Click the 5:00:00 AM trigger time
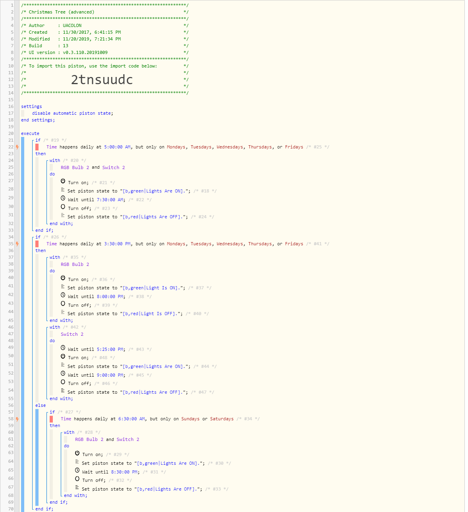468x512 pixels. [117, 147]
